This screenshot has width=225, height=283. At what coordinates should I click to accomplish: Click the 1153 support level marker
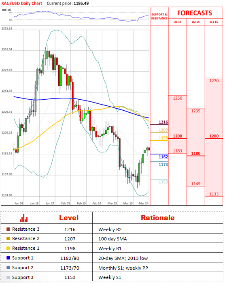163,182
